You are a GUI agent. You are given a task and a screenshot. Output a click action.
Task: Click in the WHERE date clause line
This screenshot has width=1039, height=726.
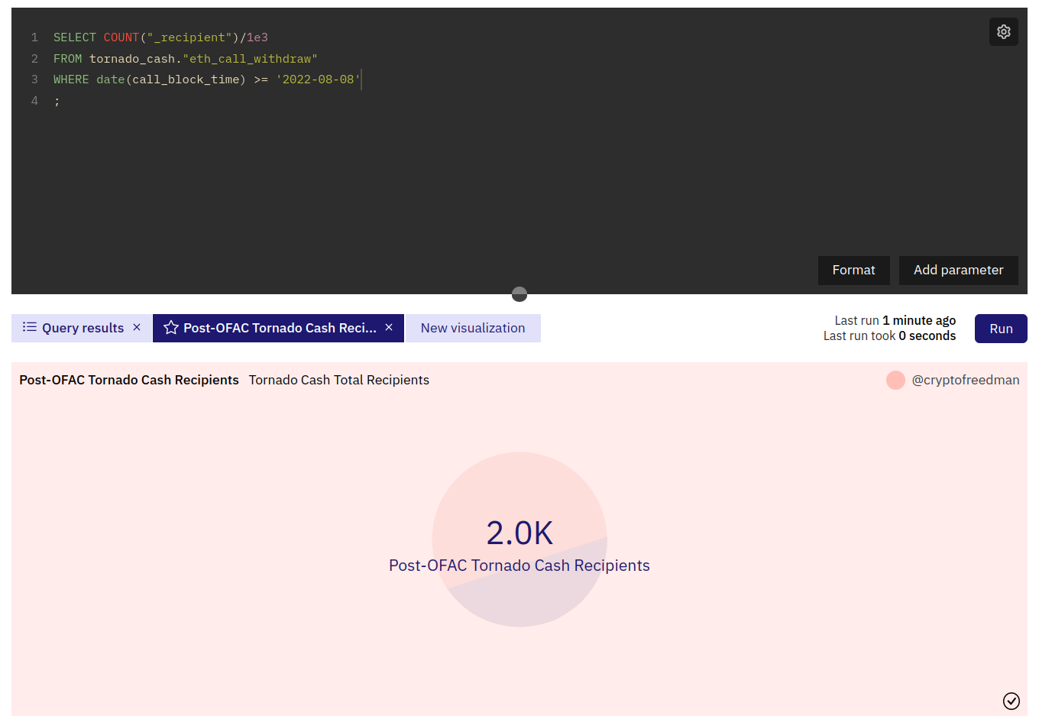(206, 79)
